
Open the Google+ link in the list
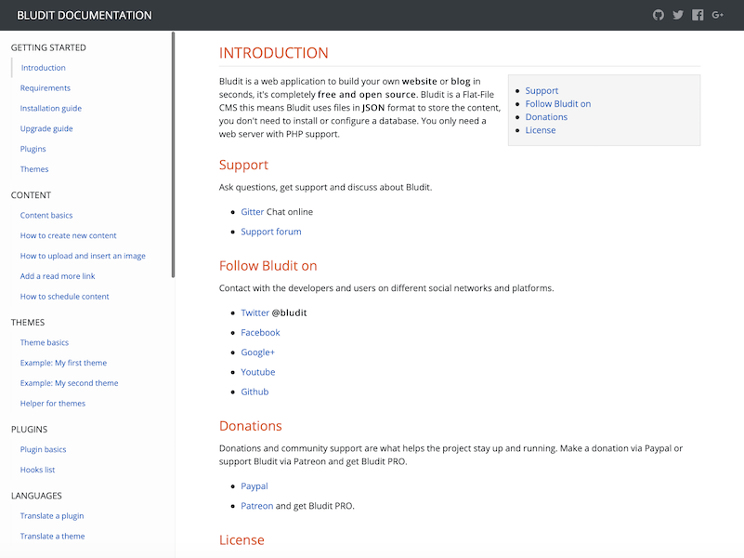pyautogui.click(x=257, y=352)
